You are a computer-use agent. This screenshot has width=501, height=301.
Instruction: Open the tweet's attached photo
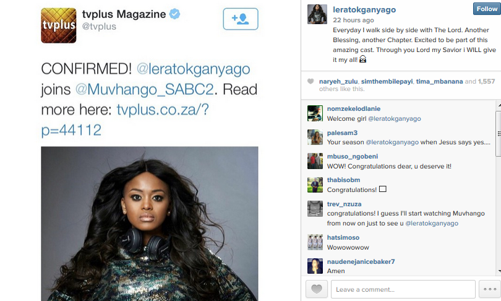[x=150, y=224]
